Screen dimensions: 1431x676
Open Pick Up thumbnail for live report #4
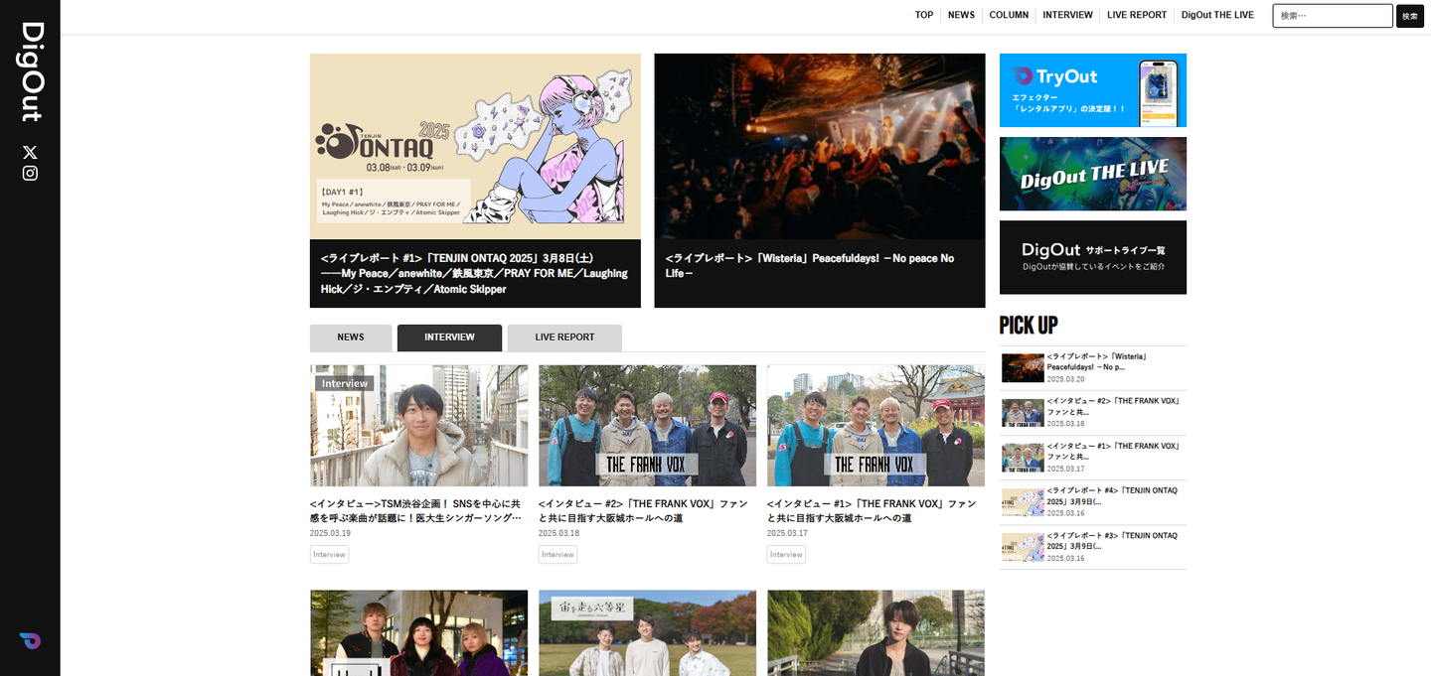(x=1023, y=502)
